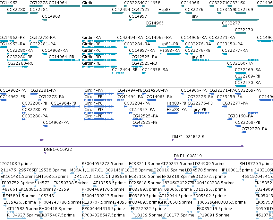Click EST label LP10177.5prime

pyautogui.click(x=178, y=215)
